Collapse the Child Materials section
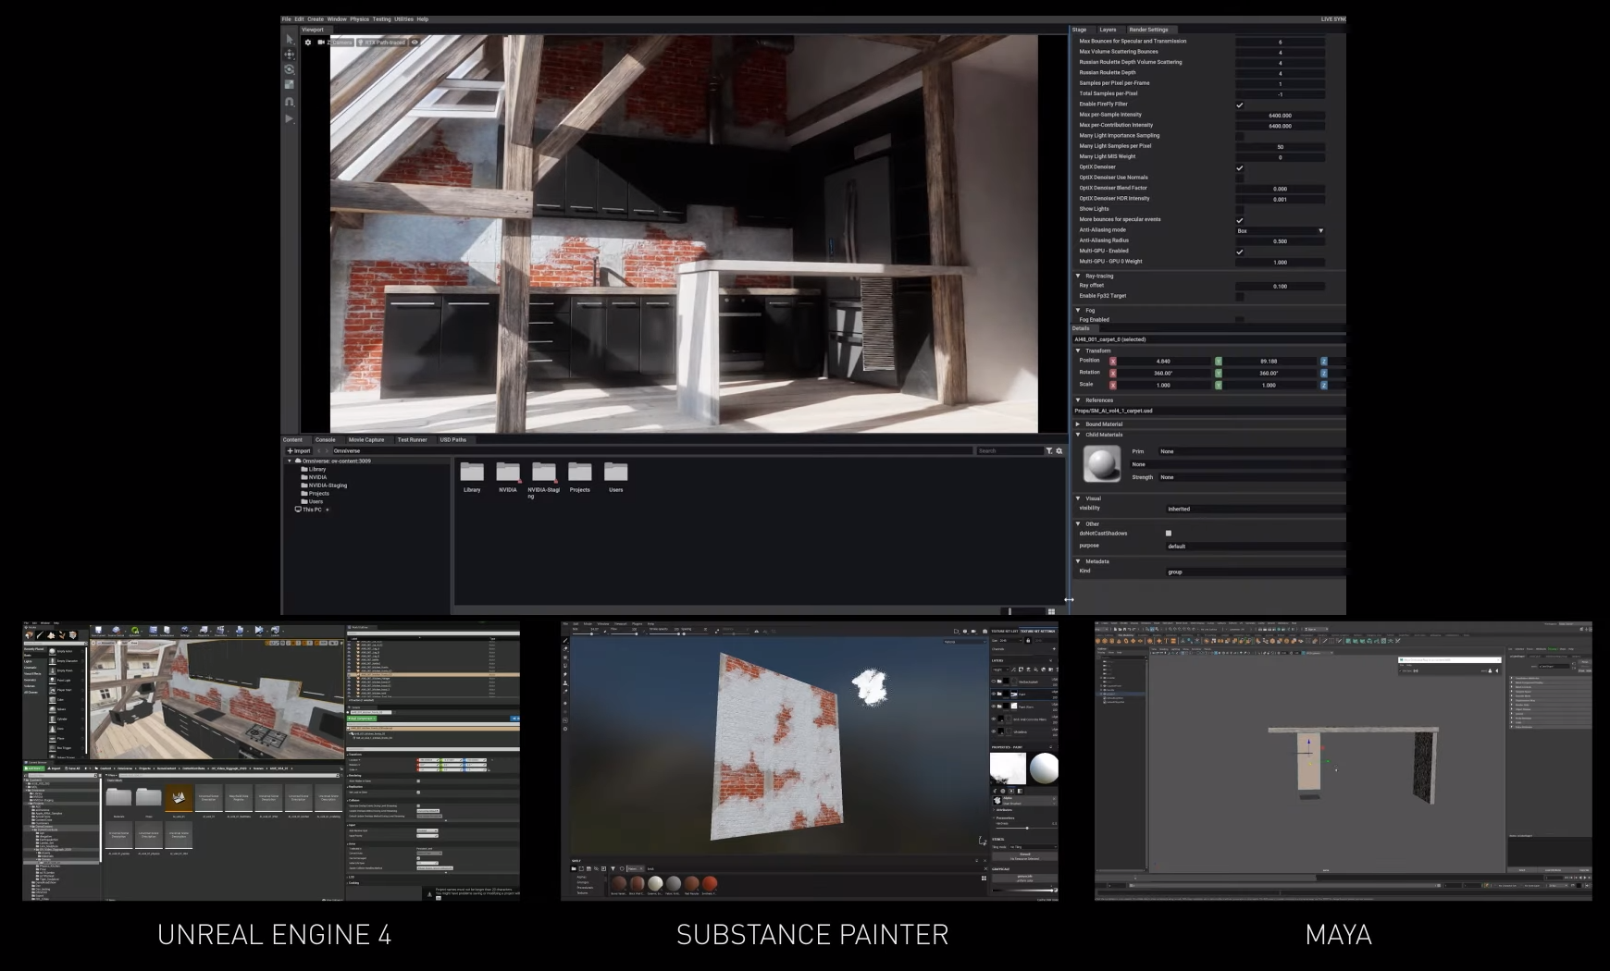 tap(1078, 435)
